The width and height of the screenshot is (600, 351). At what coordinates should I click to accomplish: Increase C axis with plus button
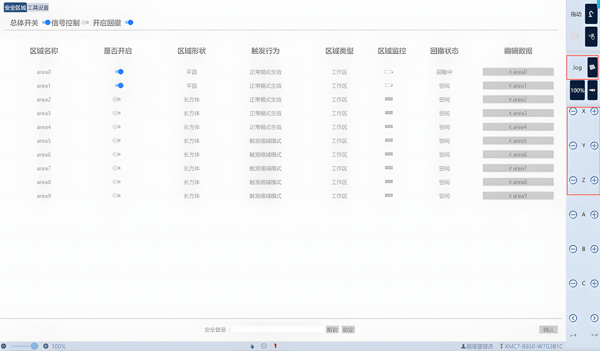(x=594, y=283)
